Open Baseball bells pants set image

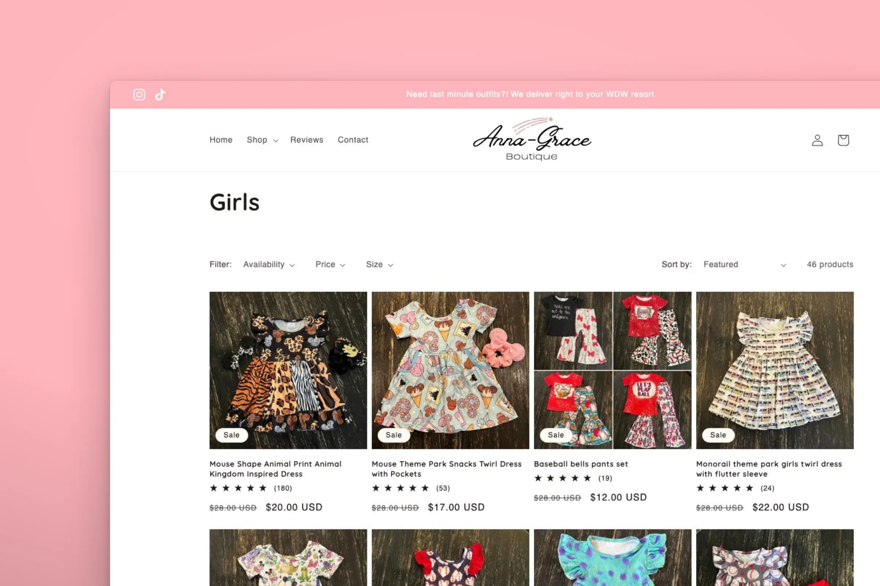click(x=612, y=370)
